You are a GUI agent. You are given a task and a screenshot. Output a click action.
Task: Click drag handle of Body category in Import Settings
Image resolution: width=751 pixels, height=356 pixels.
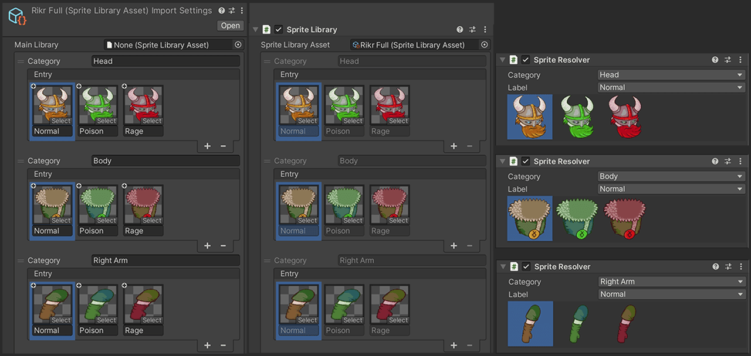[x=21, y=160]
